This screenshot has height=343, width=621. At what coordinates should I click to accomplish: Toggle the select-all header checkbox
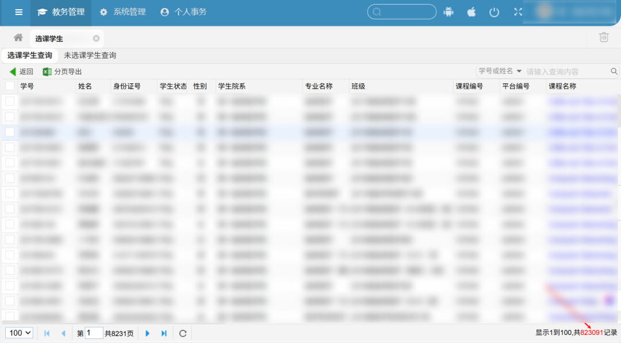coord(10,86)
